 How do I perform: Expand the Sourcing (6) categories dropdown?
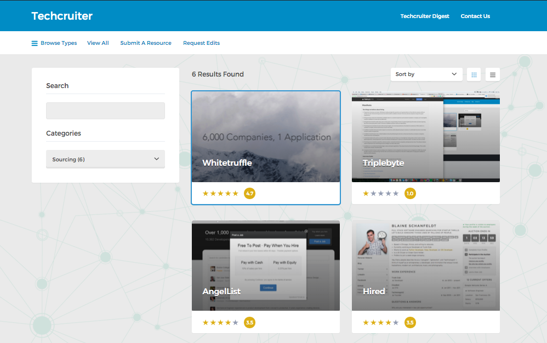105,159
